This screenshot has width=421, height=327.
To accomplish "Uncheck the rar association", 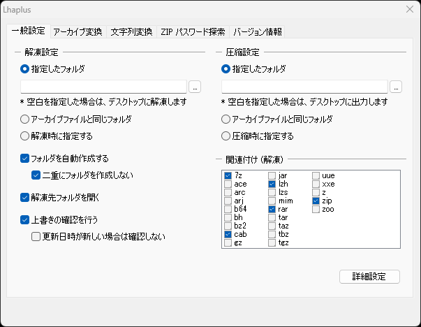I will pyautogui.click(x=272, y=209).
